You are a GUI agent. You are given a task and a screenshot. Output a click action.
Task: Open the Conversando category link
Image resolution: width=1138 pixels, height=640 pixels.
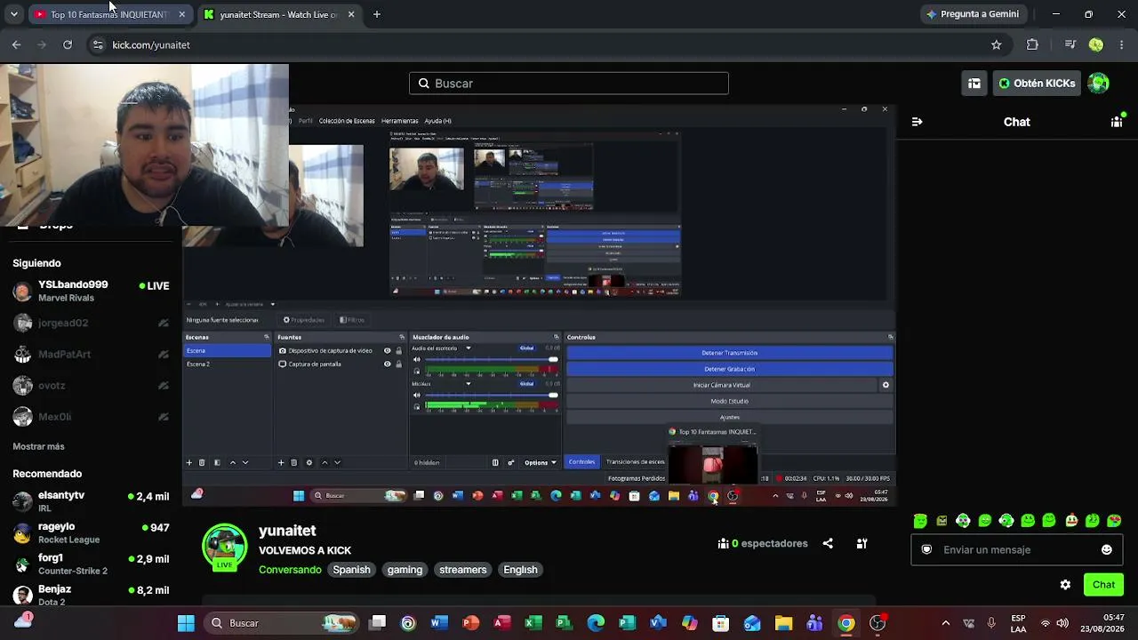point(290,570)
